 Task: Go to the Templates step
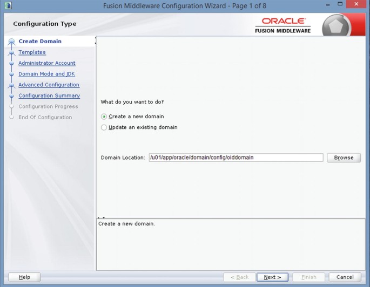click(32, 52)
